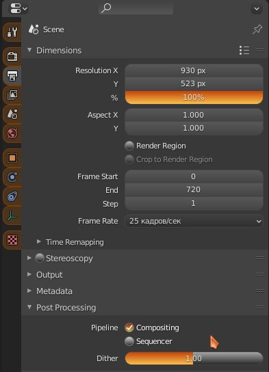Open the Render properties tab
The image size is (269, 372).
coord(12,57)
